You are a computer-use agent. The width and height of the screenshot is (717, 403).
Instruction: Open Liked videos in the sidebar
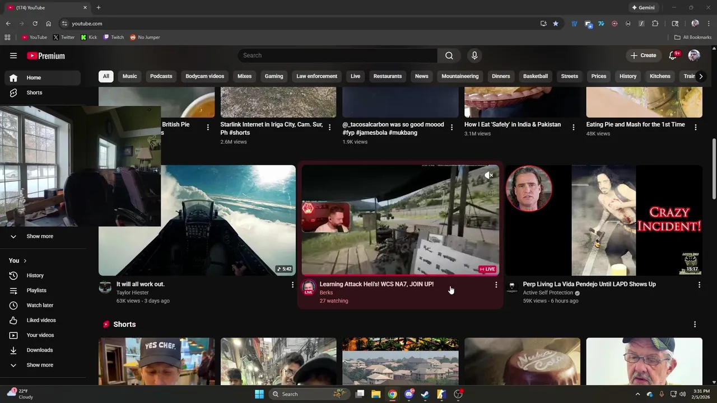(x=43, y=320)
